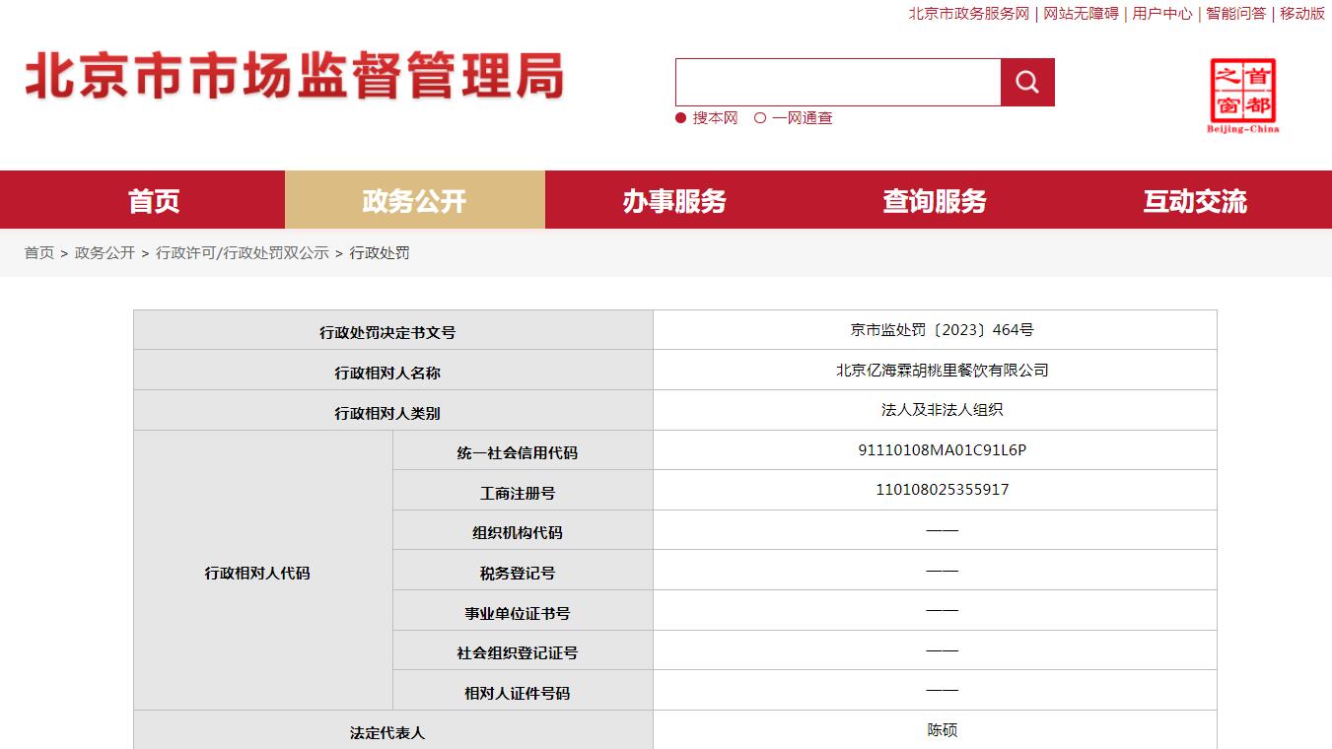The height and width of the screenshot is (749, 1332).
Task: Click the 社会组织登记证号 label
Action: pyautogui.click(x=517, y=653)
